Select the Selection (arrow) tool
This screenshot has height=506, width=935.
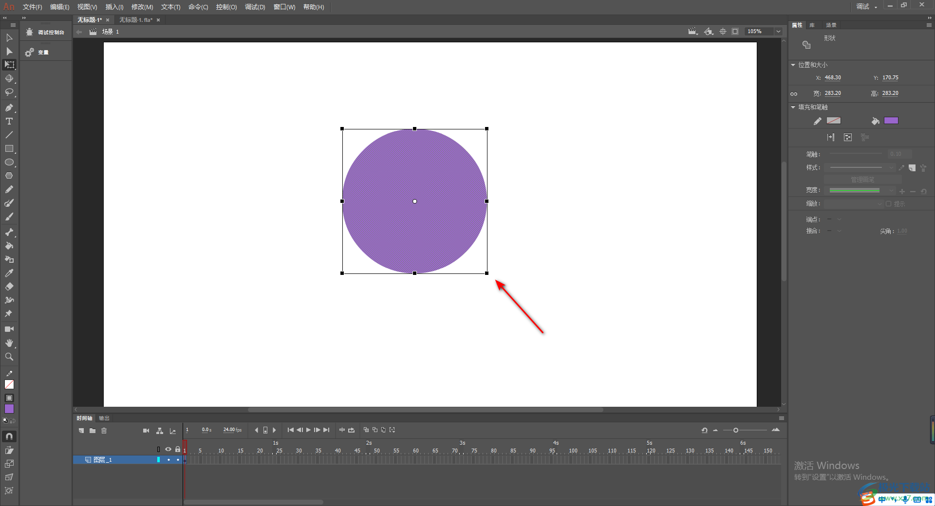tap(9, 37)
